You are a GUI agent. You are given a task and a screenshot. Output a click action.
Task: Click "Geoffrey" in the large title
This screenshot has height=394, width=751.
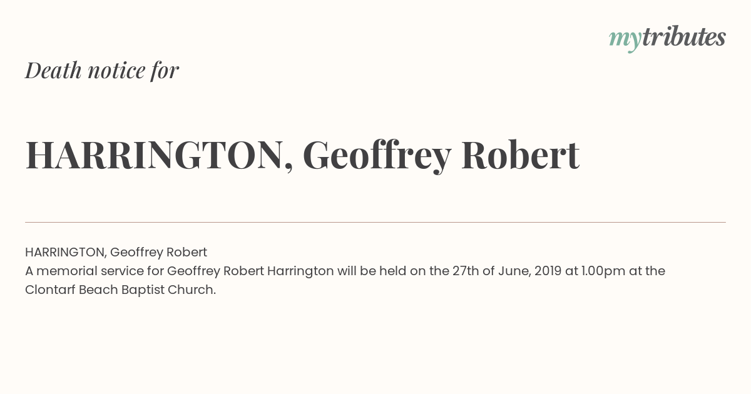[x=377, y=156]
